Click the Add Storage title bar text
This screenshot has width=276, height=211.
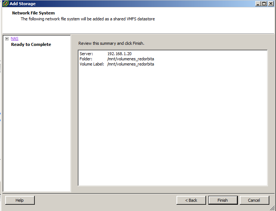(23, 4)
